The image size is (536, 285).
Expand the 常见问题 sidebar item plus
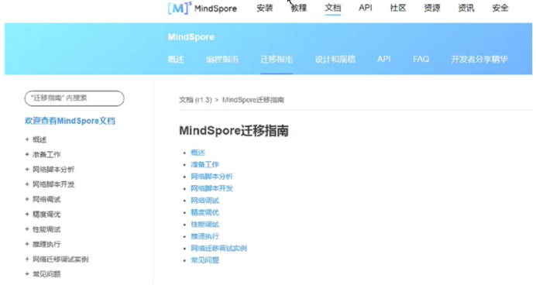click(x=27, y=274)
